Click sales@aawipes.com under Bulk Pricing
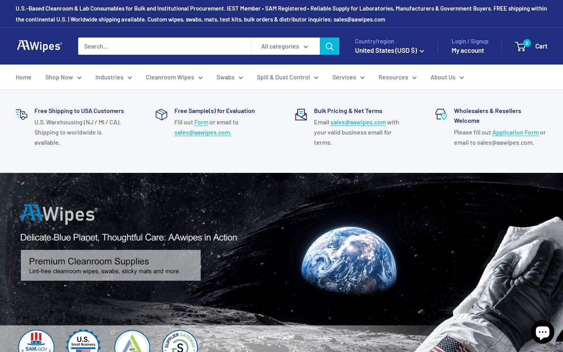This screenshot has width=563, height=352. click(x=358, y=122)
